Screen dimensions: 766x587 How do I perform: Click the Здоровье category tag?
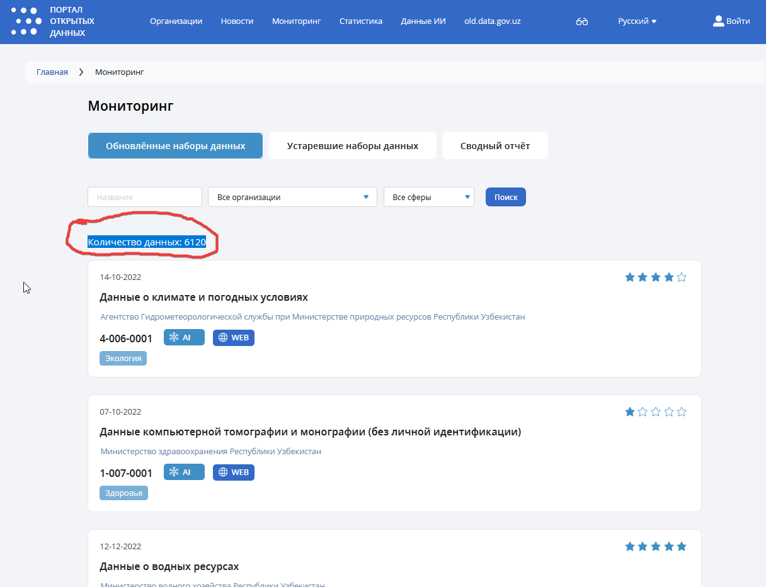pyautogui.click(x=123, y=493)
